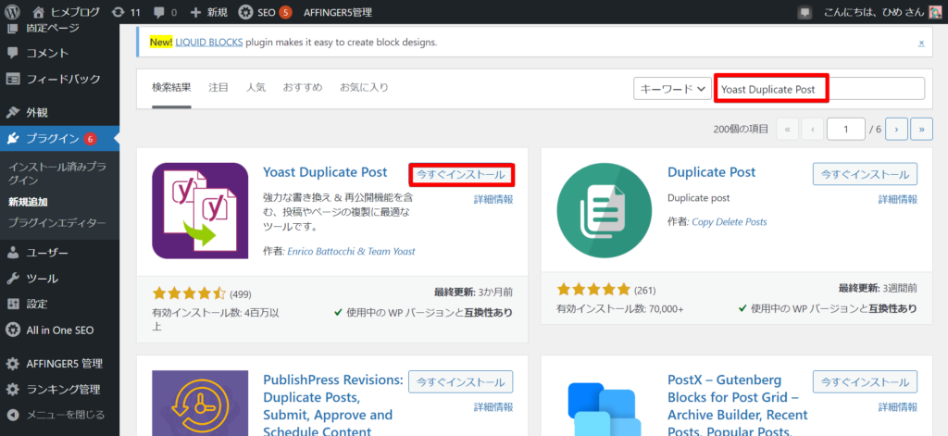Go to first page of results

[788, 129]
